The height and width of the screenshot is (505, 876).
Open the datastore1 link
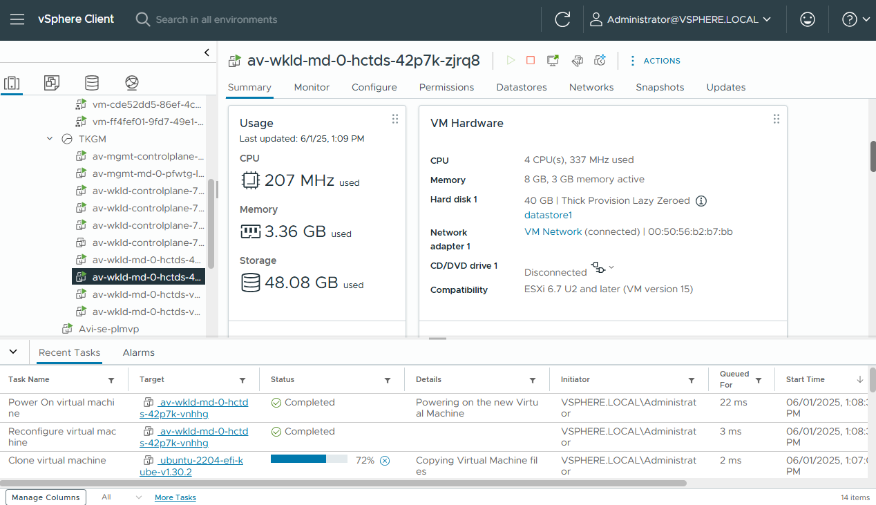click(549, 215)
